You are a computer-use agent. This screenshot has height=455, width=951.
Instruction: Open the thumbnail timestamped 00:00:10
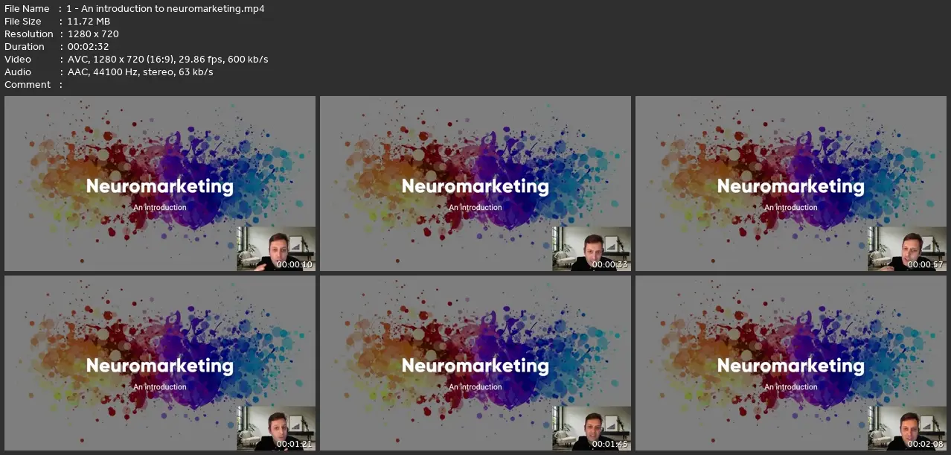pyautogui.click(x=160, y=183)
